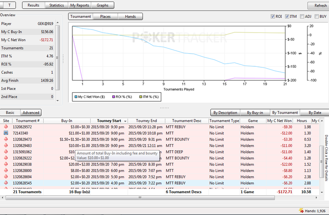Switch to Advanced view
The width and height of the screenshot is (329, 215).
[31, 112]
